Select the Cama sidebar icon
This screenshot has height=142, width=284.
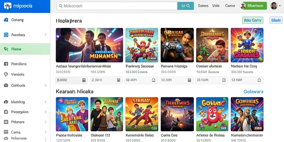(6, 132)
